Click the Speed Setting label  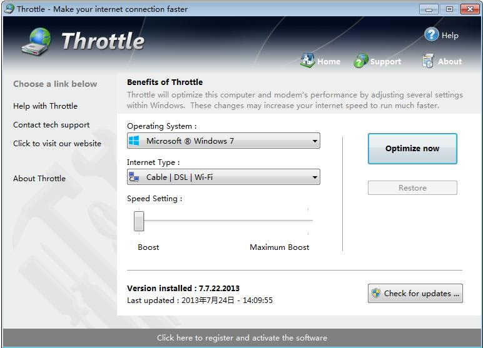coord(155,199)
